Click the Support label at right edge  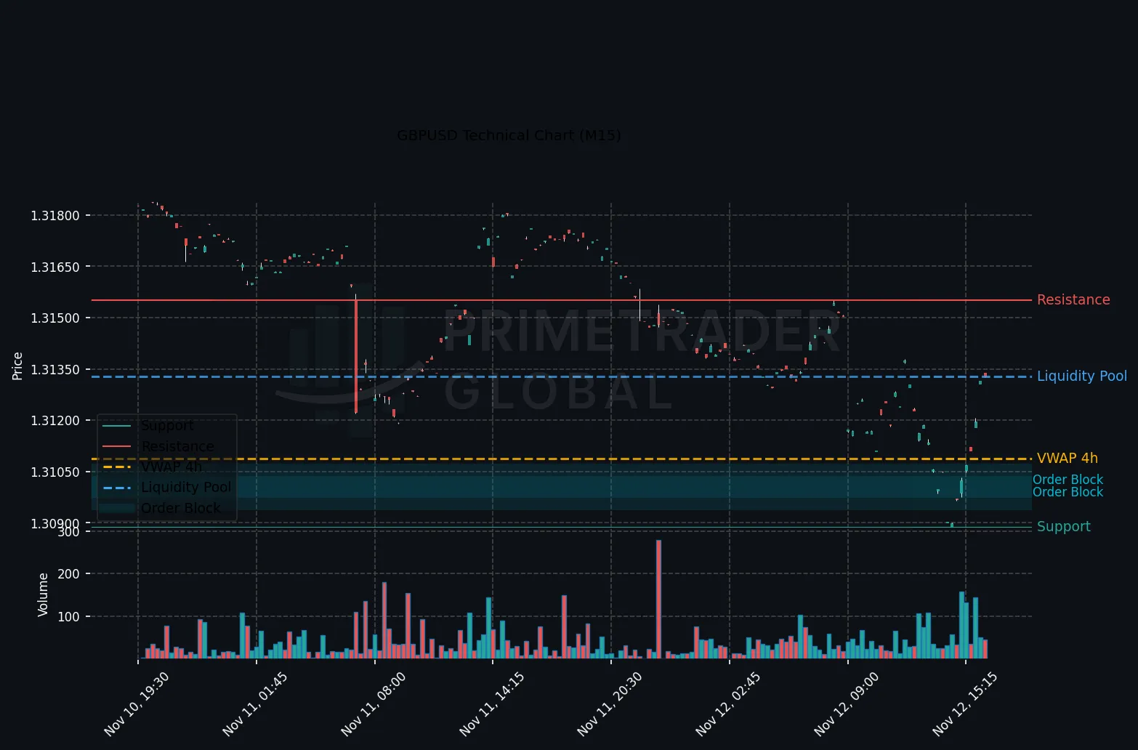click(1064, 527)
